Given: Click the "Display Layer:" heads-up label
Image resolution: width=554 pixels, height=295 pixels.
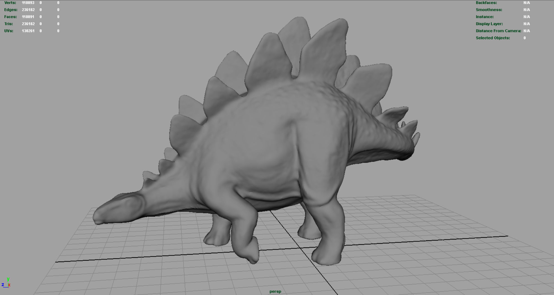Looking at the screenshot, I should pyautogui.click(x=489, y=24).
